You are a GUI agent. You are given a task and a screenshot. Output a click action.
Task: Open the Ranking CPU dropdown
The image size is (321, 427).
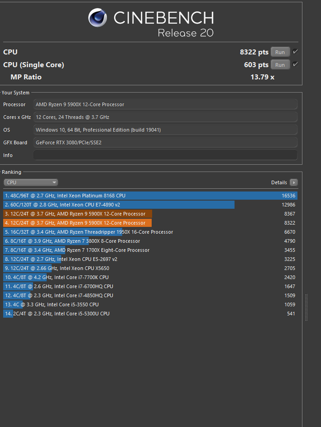(x=31, y=182)
